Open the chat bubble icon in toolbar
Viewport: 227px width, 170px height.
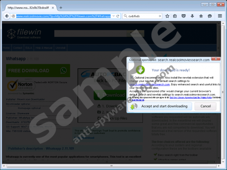click(x=210, y=16)
